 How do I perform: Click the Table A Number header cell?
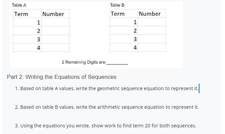click(55, 14)
